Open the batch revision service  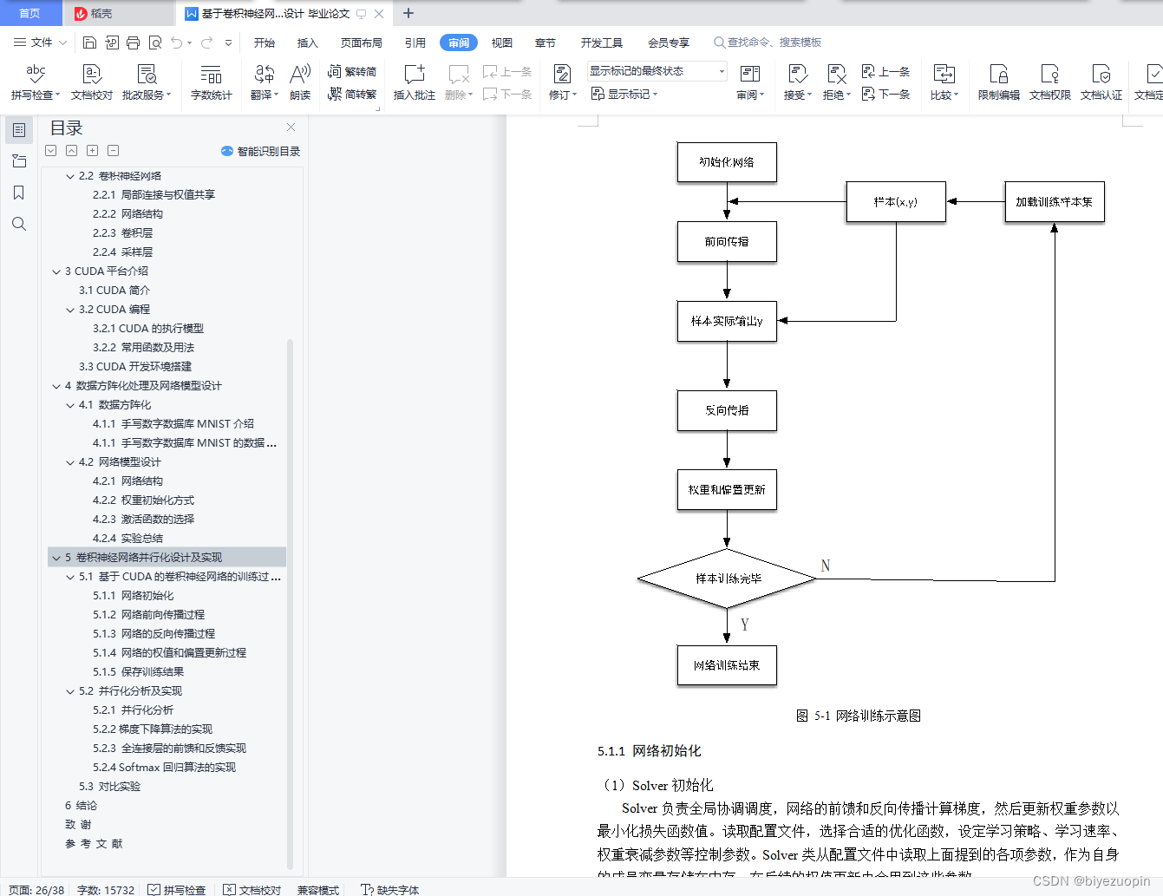tap(147, 82)
